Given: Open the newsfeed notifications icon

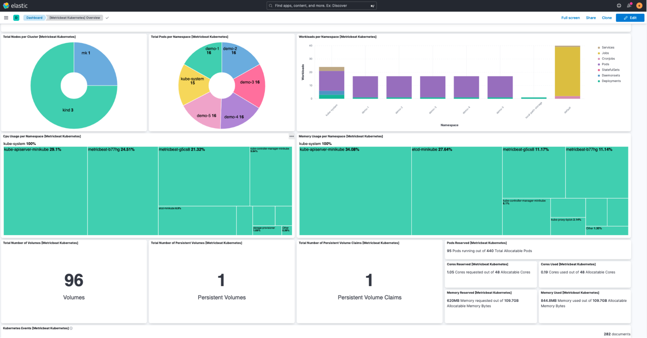Looking at the screenshot, I should pos(629,5).
